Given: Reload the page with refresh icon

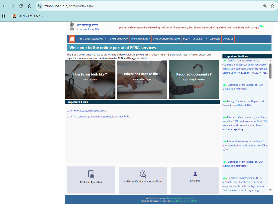Looking at the screenshot, I should tap(21, 6).
